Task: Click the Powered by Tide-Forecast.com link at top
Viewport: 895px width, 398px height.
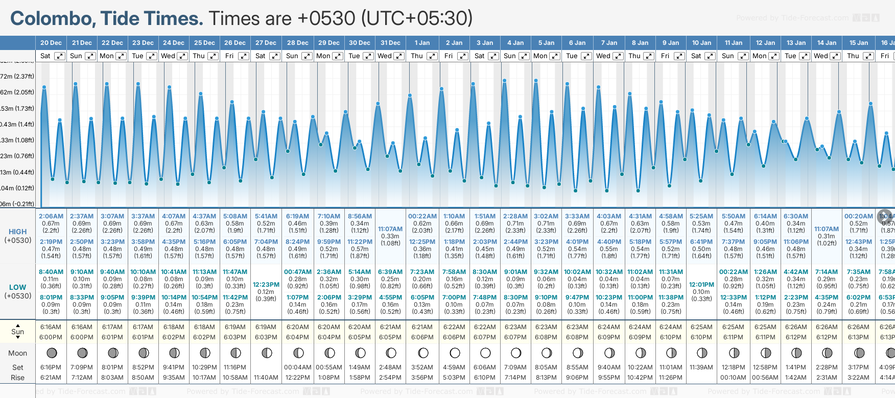Action: (x=792, y=18)
